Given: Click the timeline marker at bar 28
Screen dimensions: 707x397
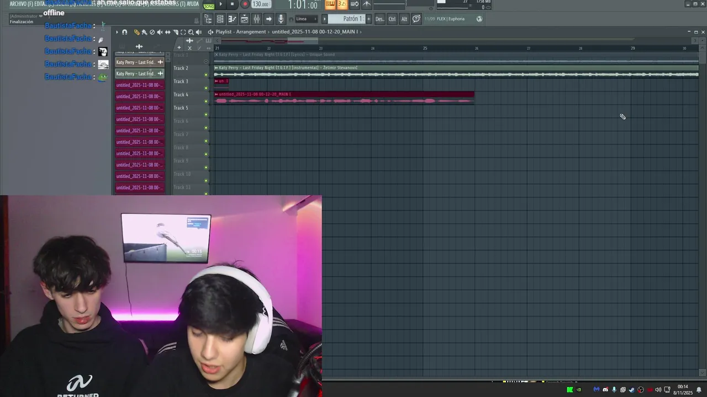Looking at the screenshot, I should point(581,48).
